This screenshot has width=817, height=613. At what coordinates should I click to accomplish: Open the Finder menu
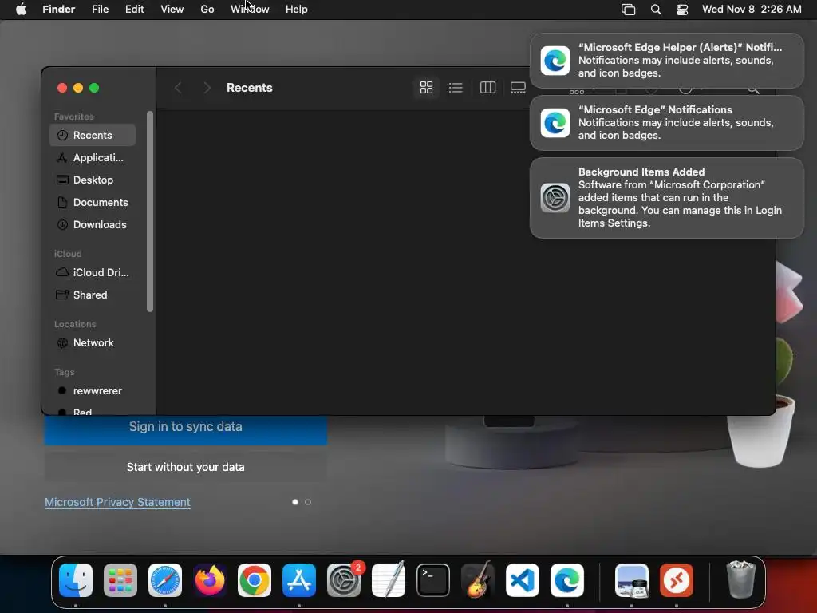tap(59, 10)
